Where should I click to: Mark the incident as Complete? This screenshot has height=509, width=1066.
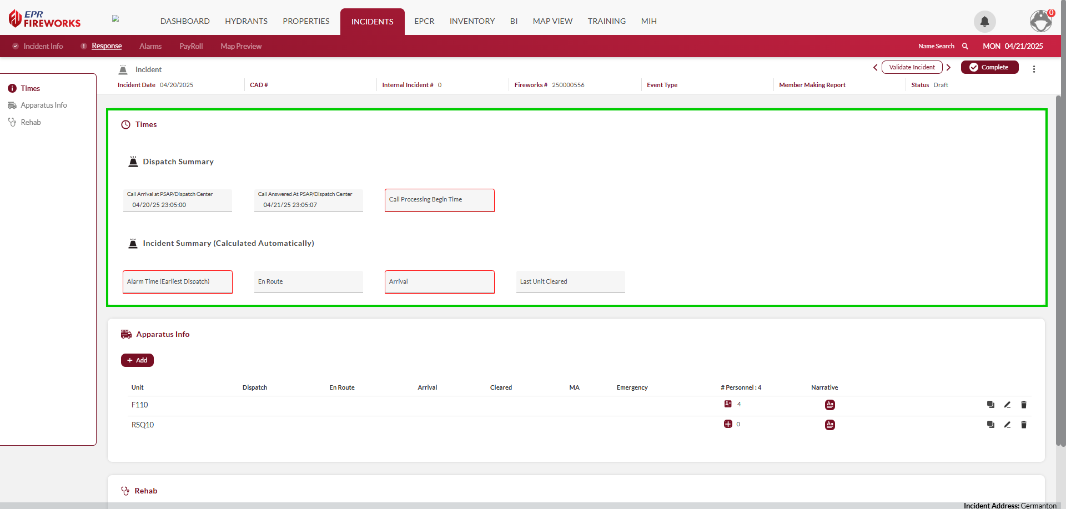989,67
